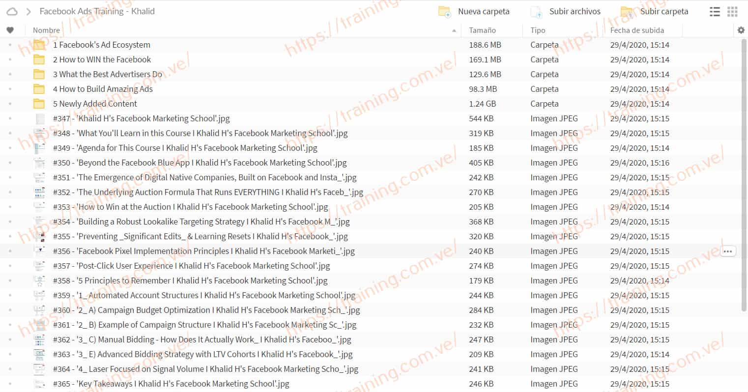Click the Subir archivos button
The width and height of the screenshot is (748, 392).
tap(566, 11)
